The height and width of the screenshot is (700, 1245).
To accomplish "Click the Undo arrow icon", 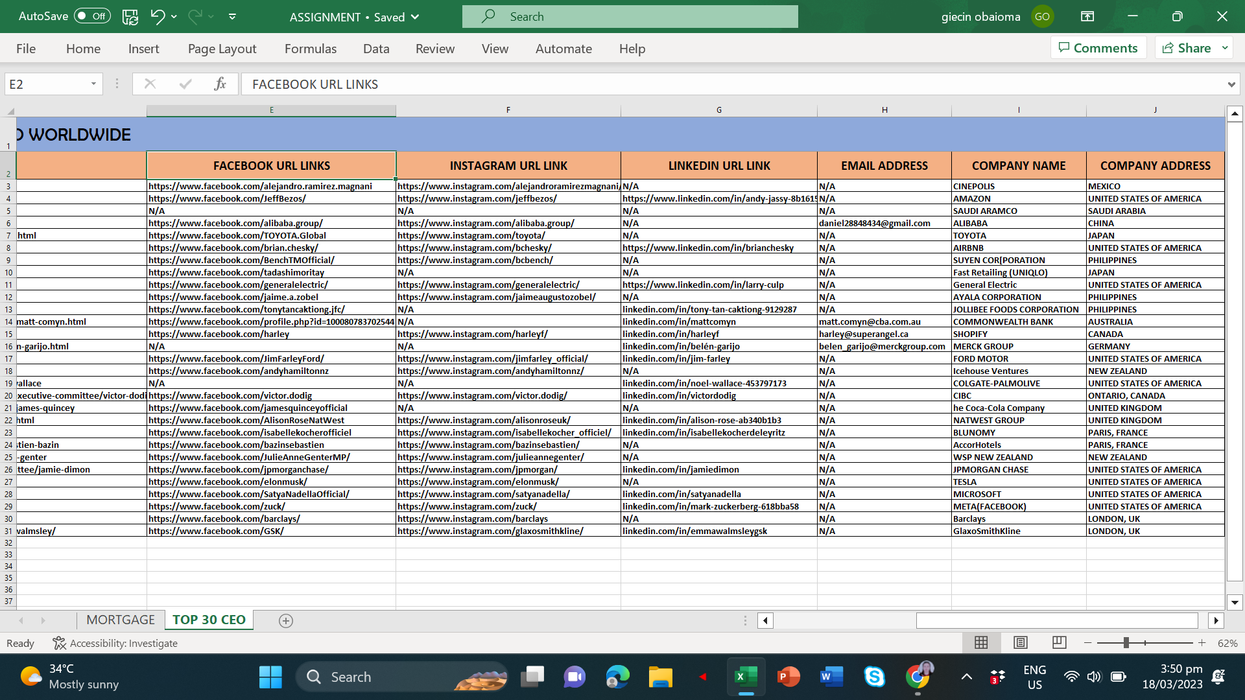I will [x=158, y=17].
